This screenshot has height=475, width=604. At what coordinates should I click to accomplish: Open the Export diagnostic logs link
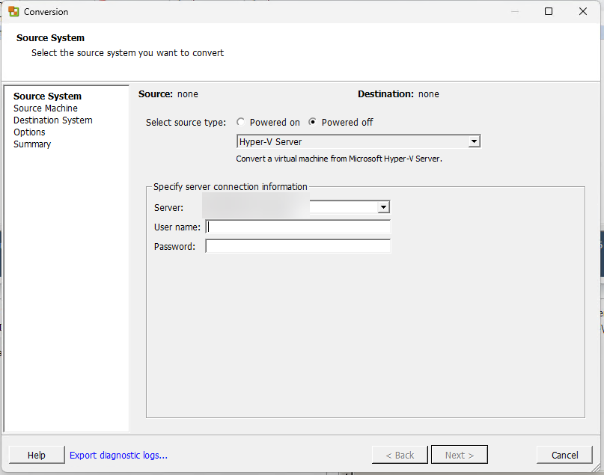point(118,455)
